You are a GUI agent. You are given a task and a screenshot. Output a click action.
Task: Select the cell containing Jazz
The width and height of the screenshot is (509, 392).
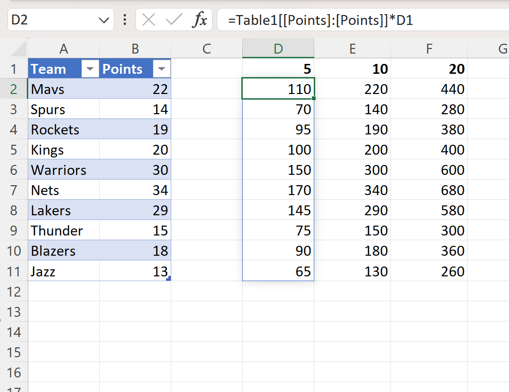click(x=64, y=271)
